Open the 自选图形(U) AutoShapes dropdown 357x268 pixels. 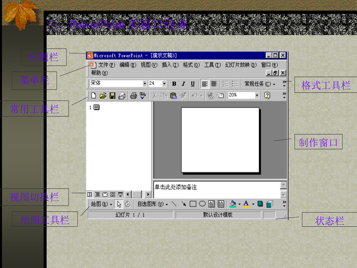pyautogui.click(x=153, y=204)
